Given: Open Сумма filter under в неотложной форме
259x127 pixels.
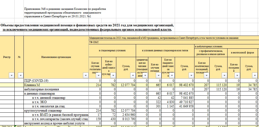Looking at the screenshot, I should 254,75.
